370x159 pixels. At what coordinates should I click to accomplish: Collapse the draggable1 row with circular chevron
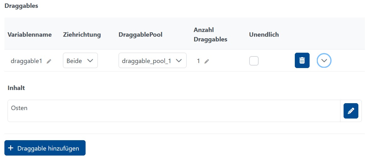coord(324,61)
